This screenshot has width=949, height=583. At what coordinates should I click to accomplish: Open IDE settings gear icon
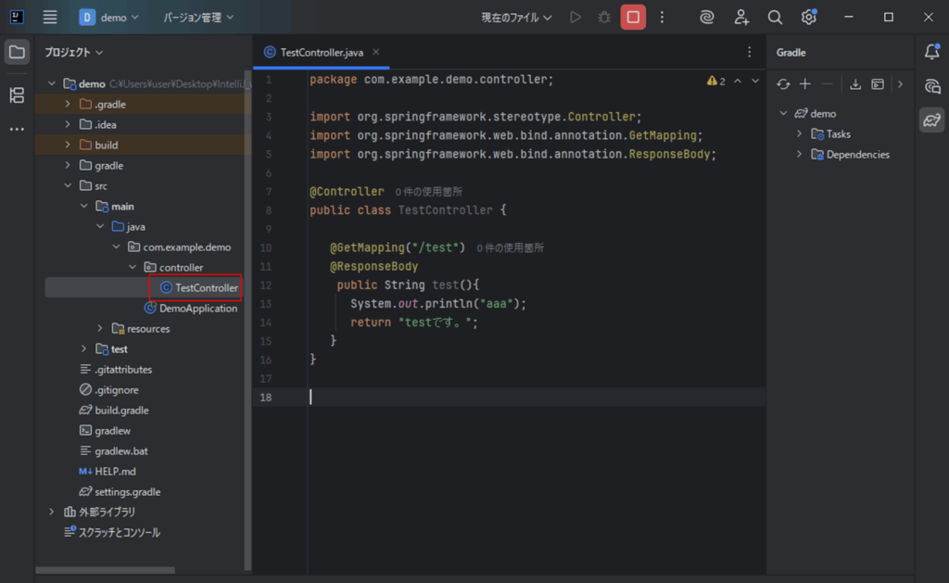(808, 17)
